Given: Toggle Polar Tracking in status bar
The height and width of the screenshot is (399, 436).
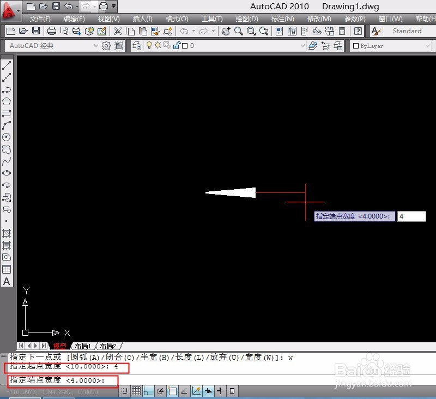Looking at the screenshot, I should (x=160, y=391).
